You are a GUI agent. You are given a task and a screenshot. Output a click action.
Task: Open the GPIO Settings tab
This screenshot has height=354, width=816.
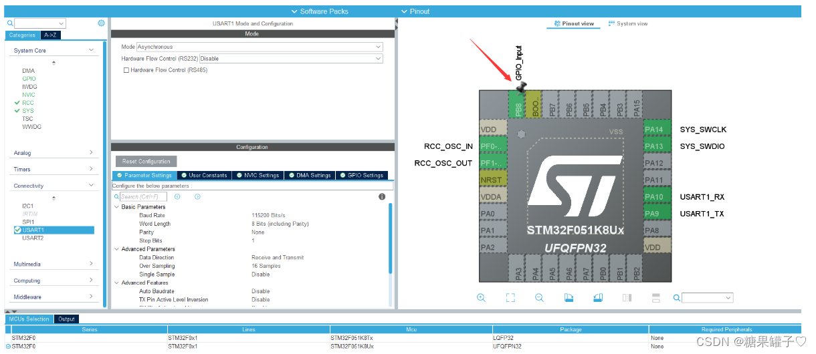[x=361, y=176]
